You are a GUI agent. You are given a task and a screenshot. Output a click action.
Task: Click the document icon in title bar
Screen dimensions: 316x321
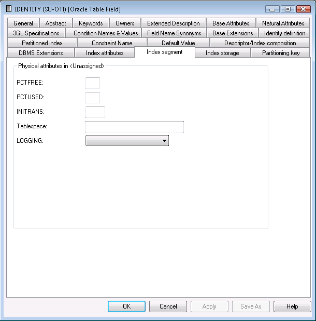8,9
